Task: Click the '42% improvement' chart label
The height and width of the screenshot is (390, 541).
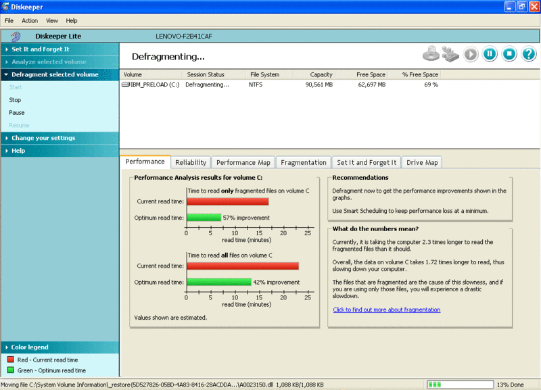Action: 277,282
